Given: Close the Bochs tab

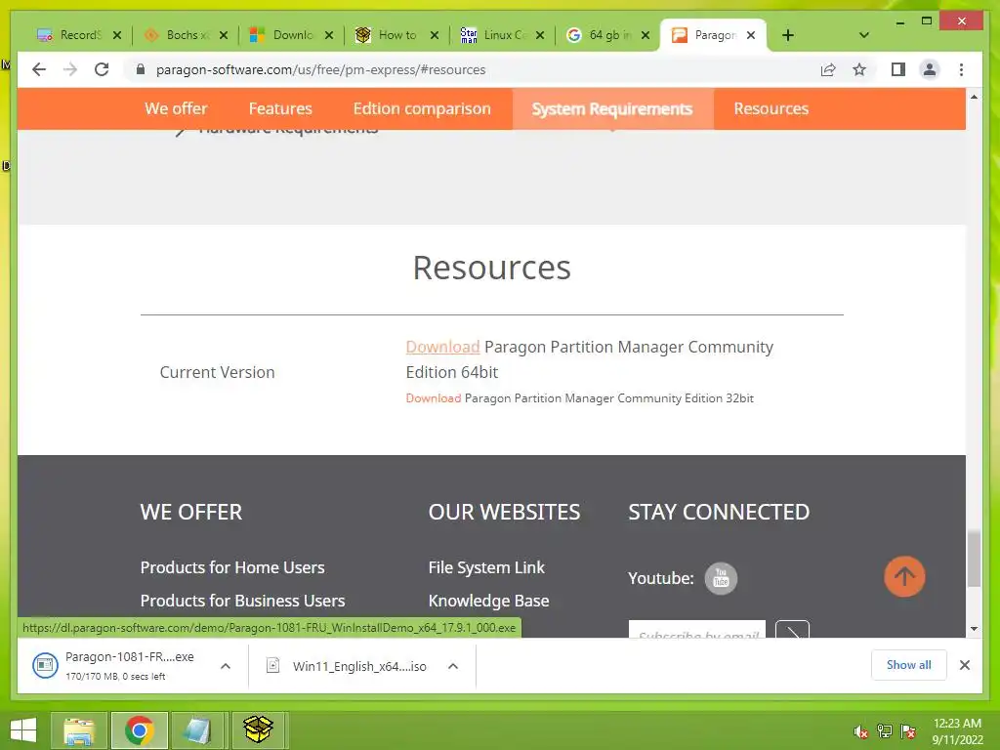Looking at the screenshot, I should tap(224, 35).
